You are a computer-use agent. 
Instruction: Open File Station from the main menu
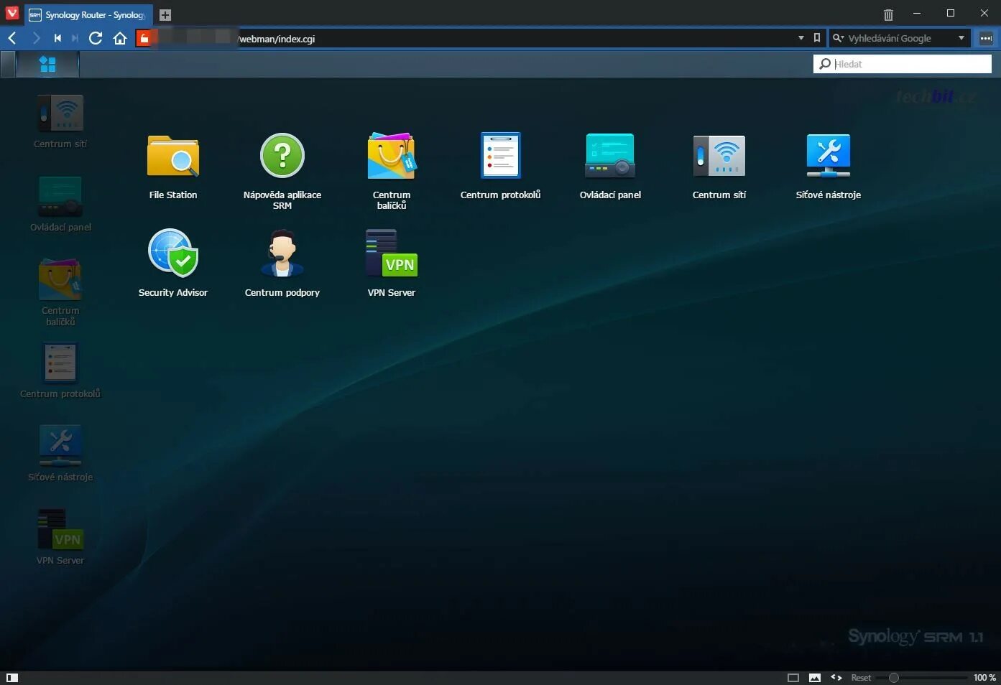(173, 166)
